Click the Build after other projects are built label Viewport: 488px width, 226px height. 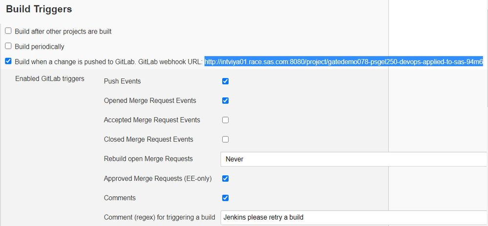coord(63,31)
